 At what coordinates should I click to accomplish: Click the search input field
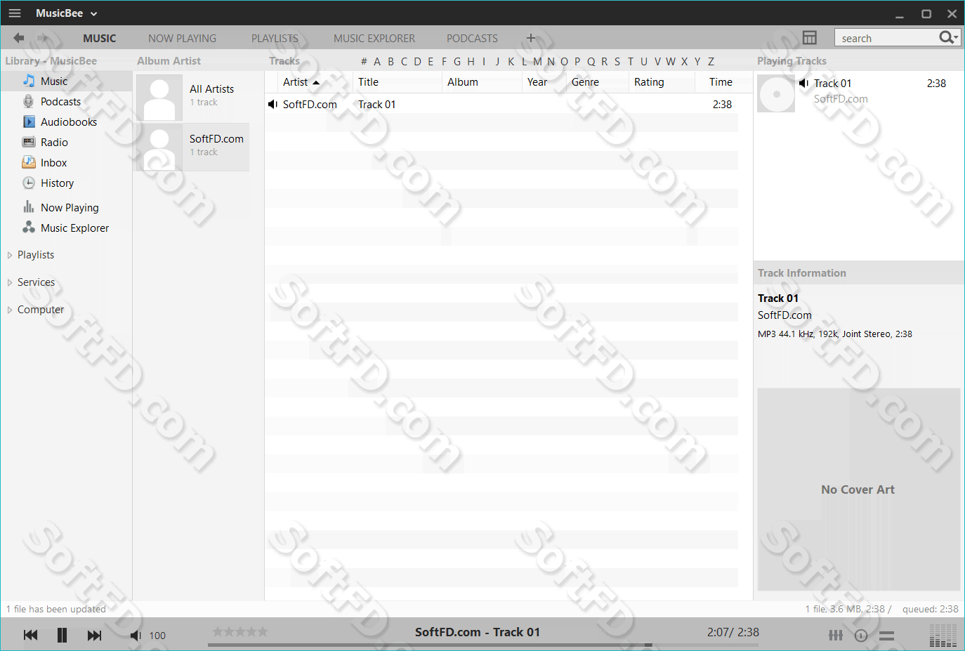pyautogui.click(x=886, y=38)
